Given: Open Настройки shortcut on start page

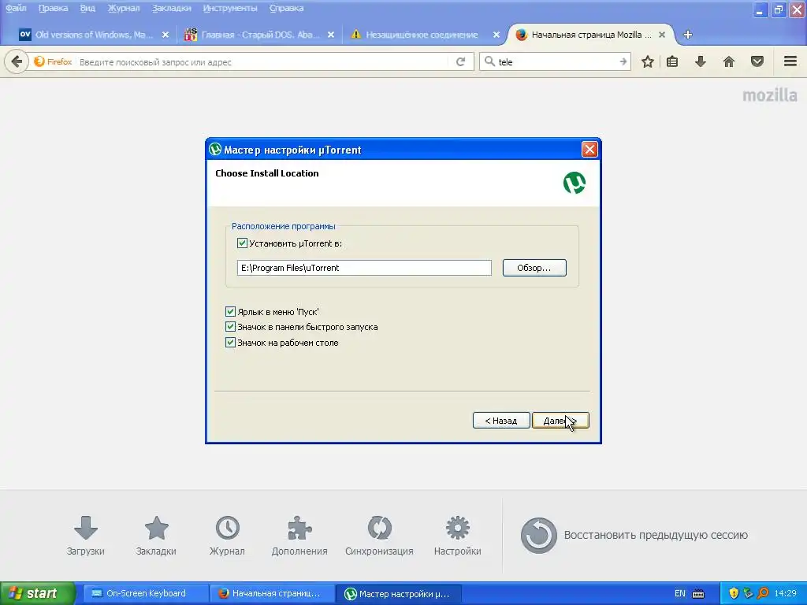Looking at the screenshot, I should (x=458, y=536).
